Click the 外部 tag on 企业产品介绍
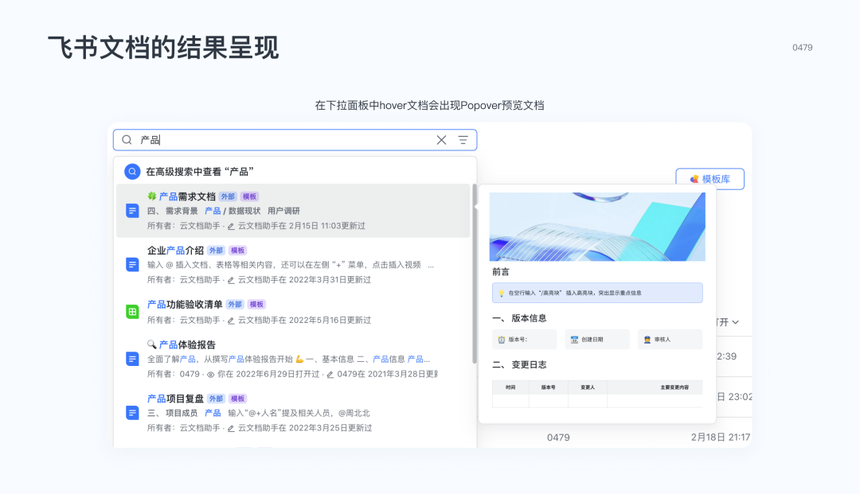 click(216, 251)
